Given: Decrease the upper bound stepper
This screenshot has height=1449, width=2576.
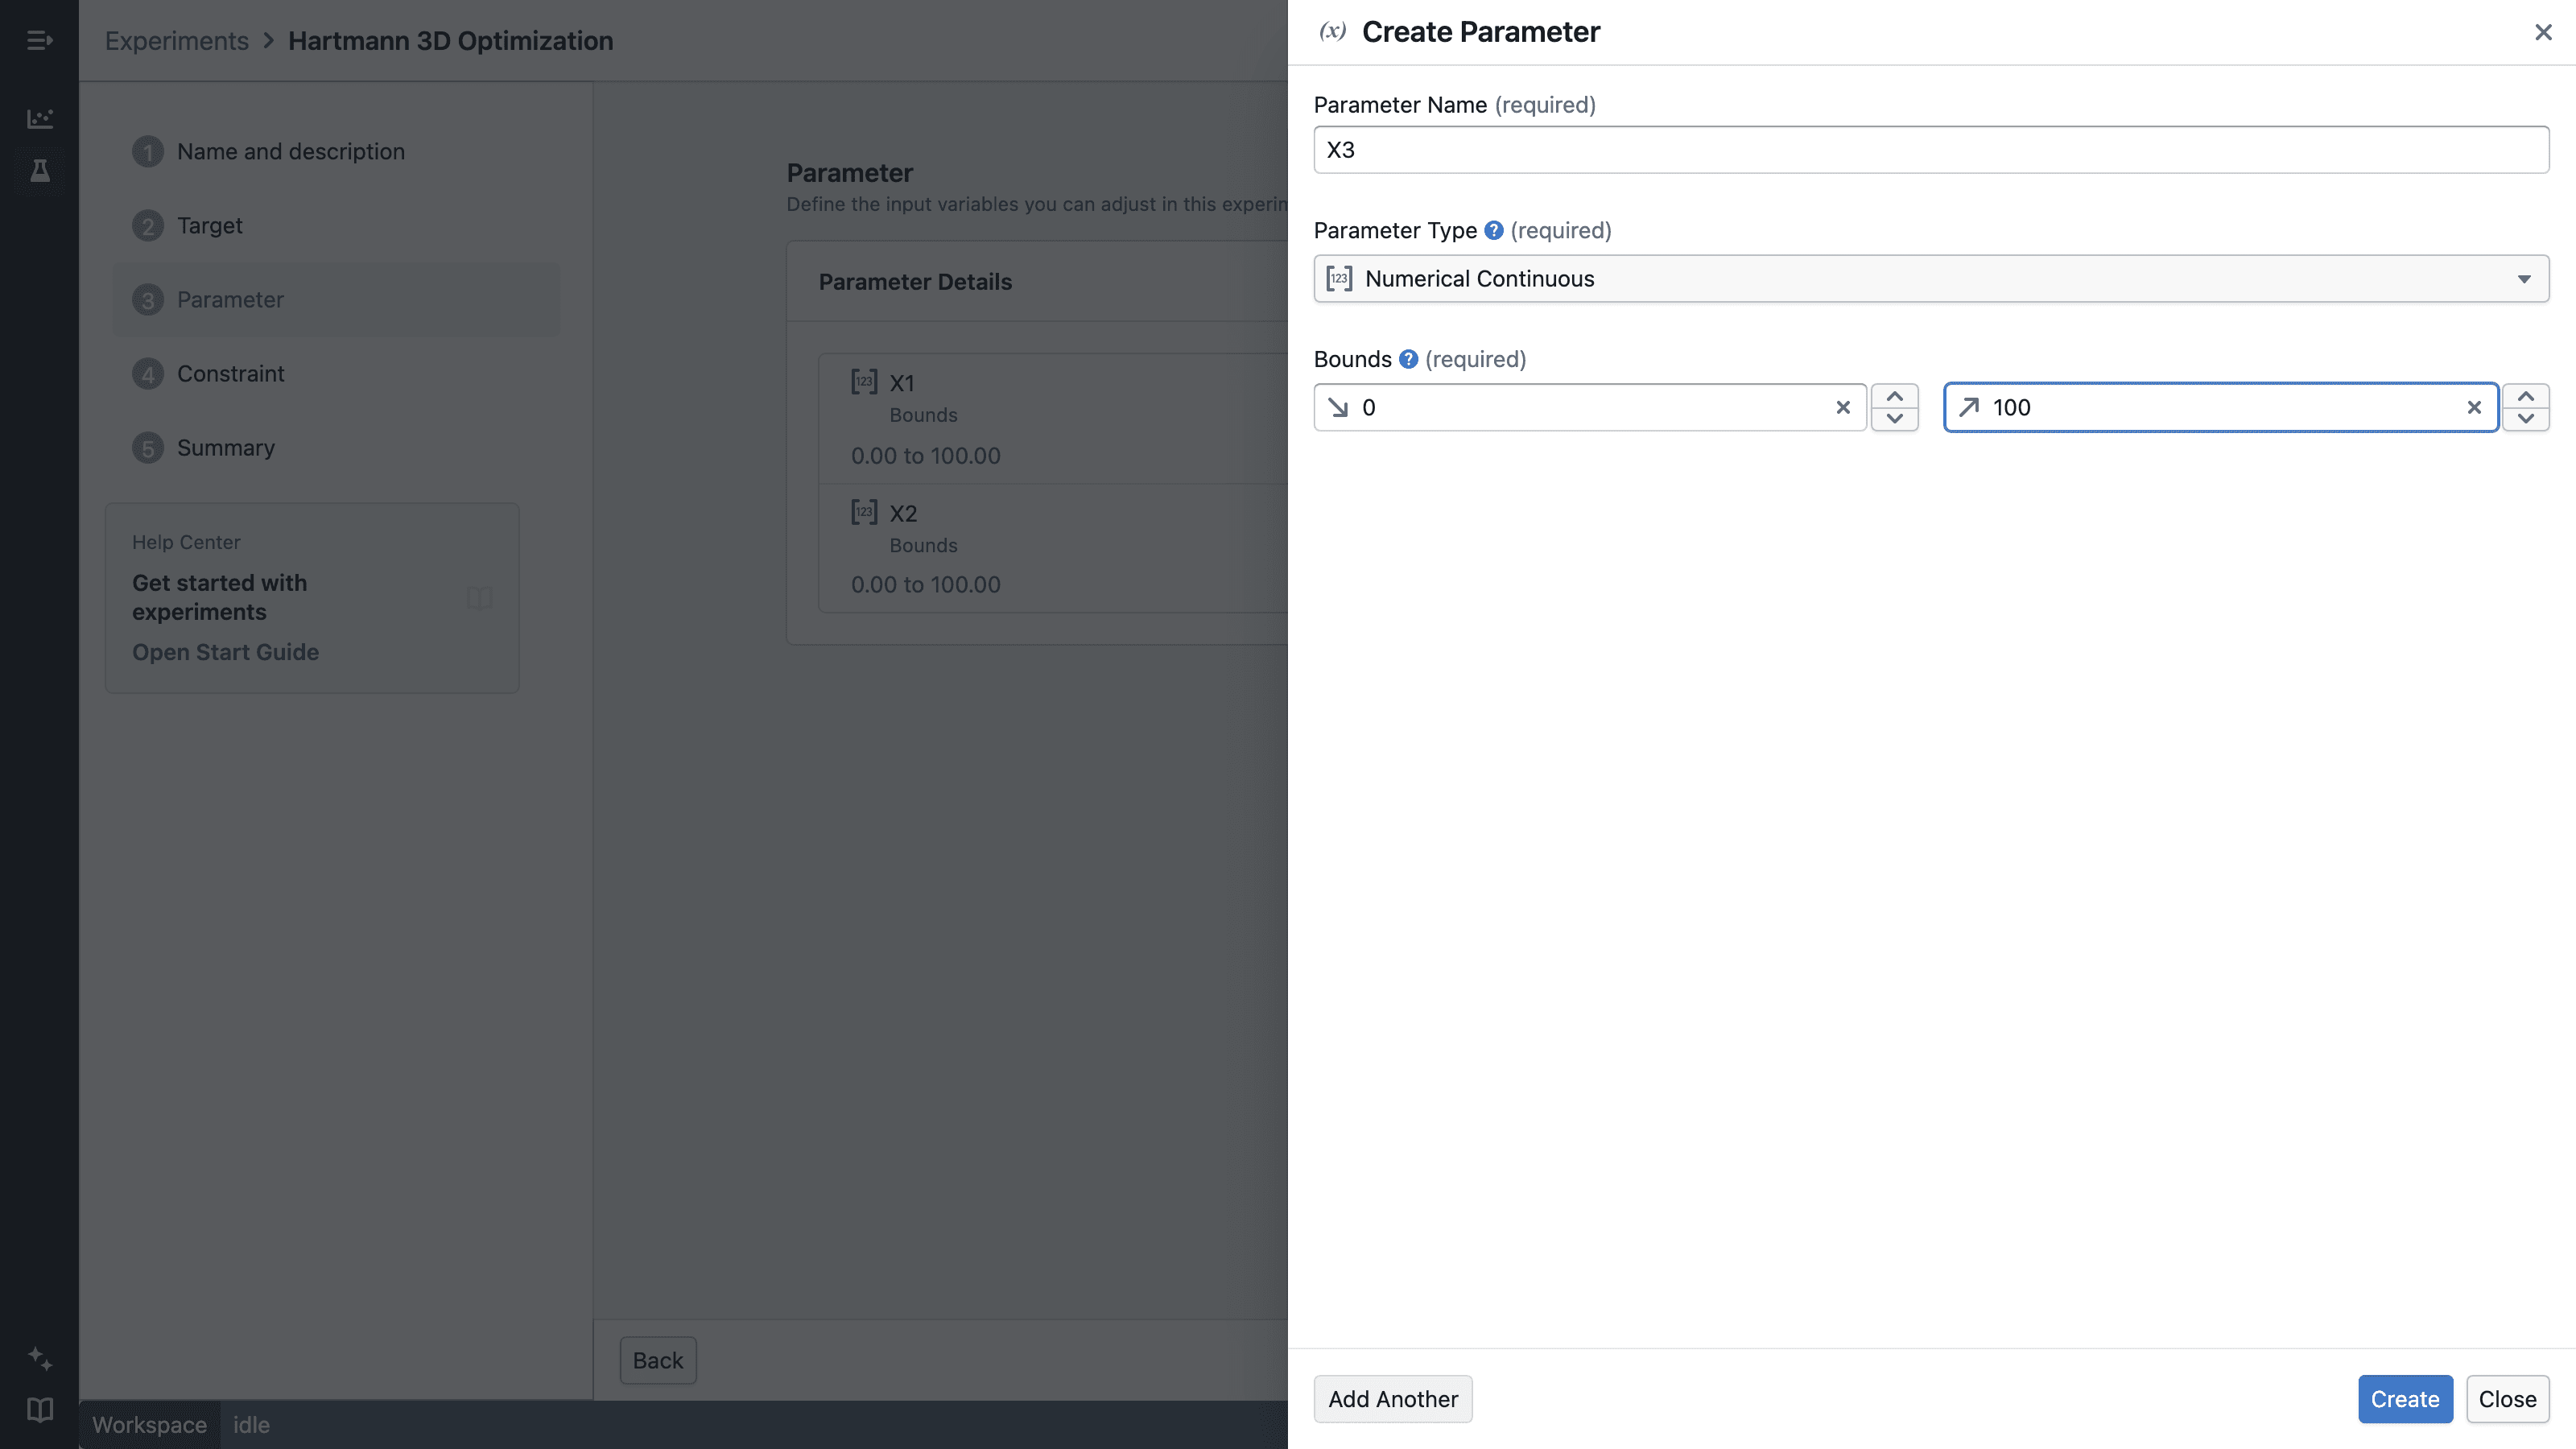Looking at the screenshot, I should coord(2525,419).
